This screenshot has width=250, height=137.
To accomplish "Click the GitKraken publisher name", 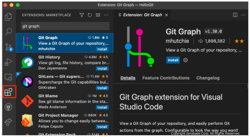I will [47, 88].
